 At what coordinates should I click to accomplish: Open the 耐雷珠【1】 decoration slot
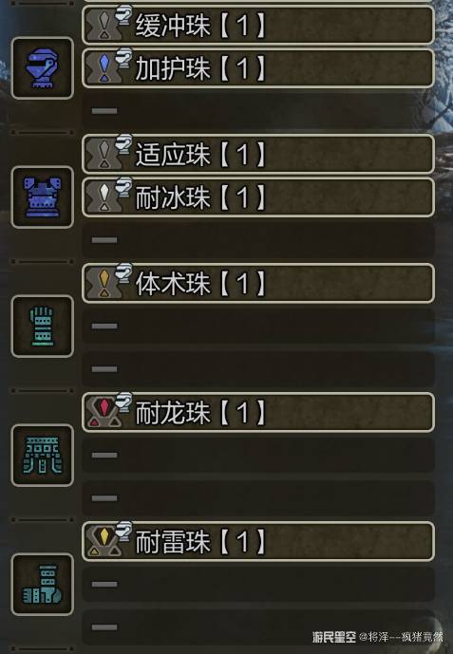258,541
